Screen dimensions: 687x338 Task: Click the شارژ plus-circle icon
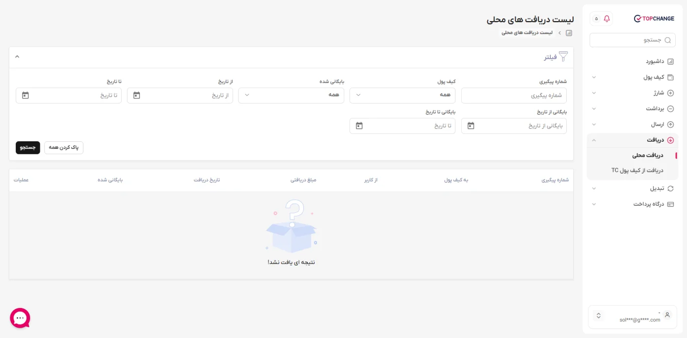click(x=670, y=93)
